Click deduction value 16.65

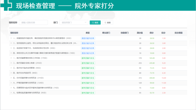click(x=164, y=68)
